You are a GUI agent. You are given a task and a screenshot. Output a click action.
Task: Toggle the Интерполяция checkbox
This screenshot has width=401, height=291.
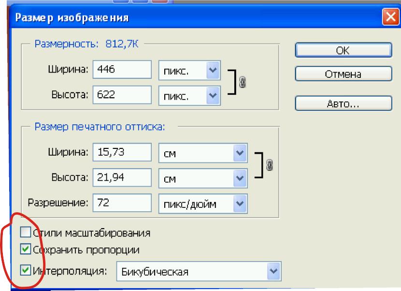point(25,270)
